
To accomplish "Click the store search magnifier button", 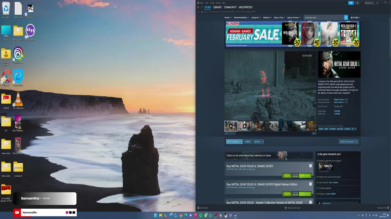I will (x=346, y=18).
